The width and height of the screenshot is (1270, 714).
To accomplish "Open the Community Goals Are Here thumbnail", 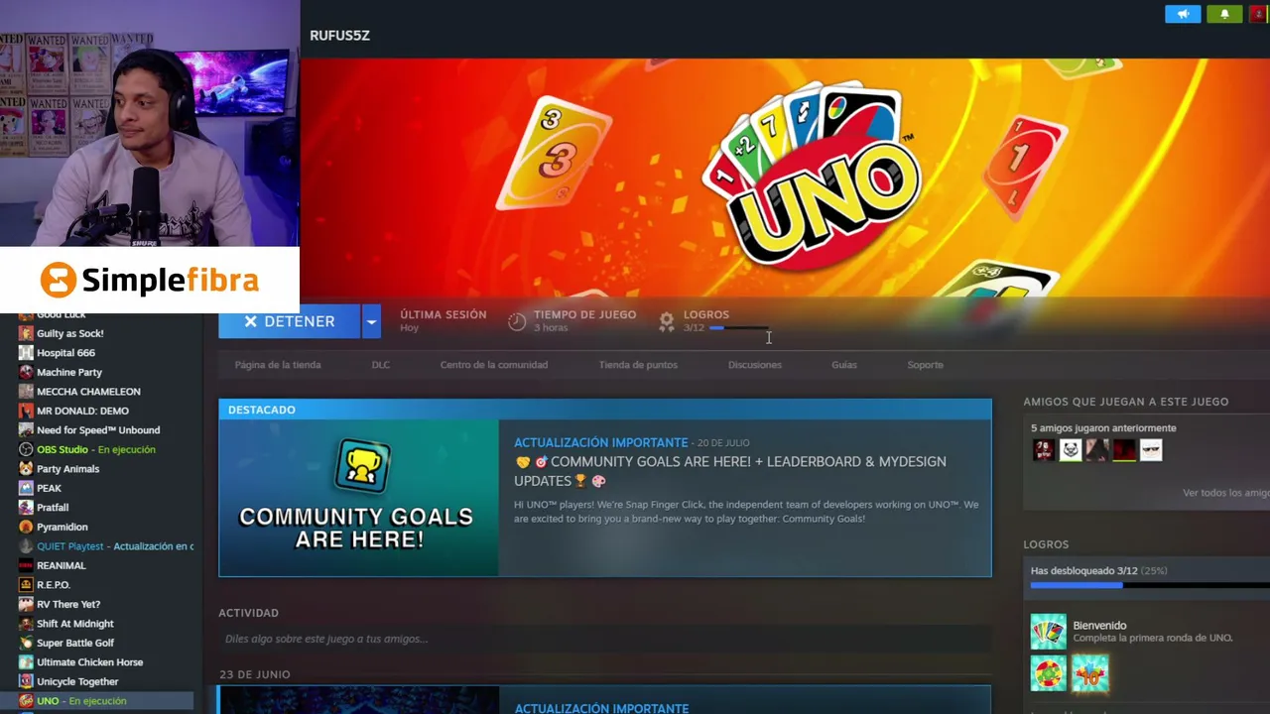I will click(x=358, y=498).
